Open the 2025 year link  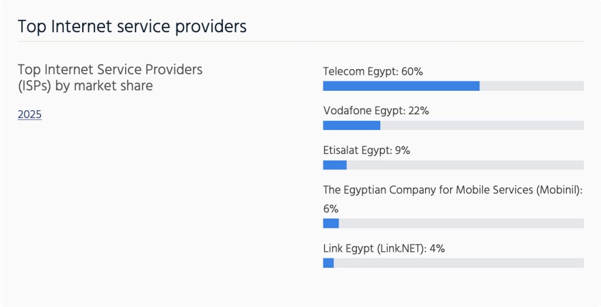click(x=29, y=115)
